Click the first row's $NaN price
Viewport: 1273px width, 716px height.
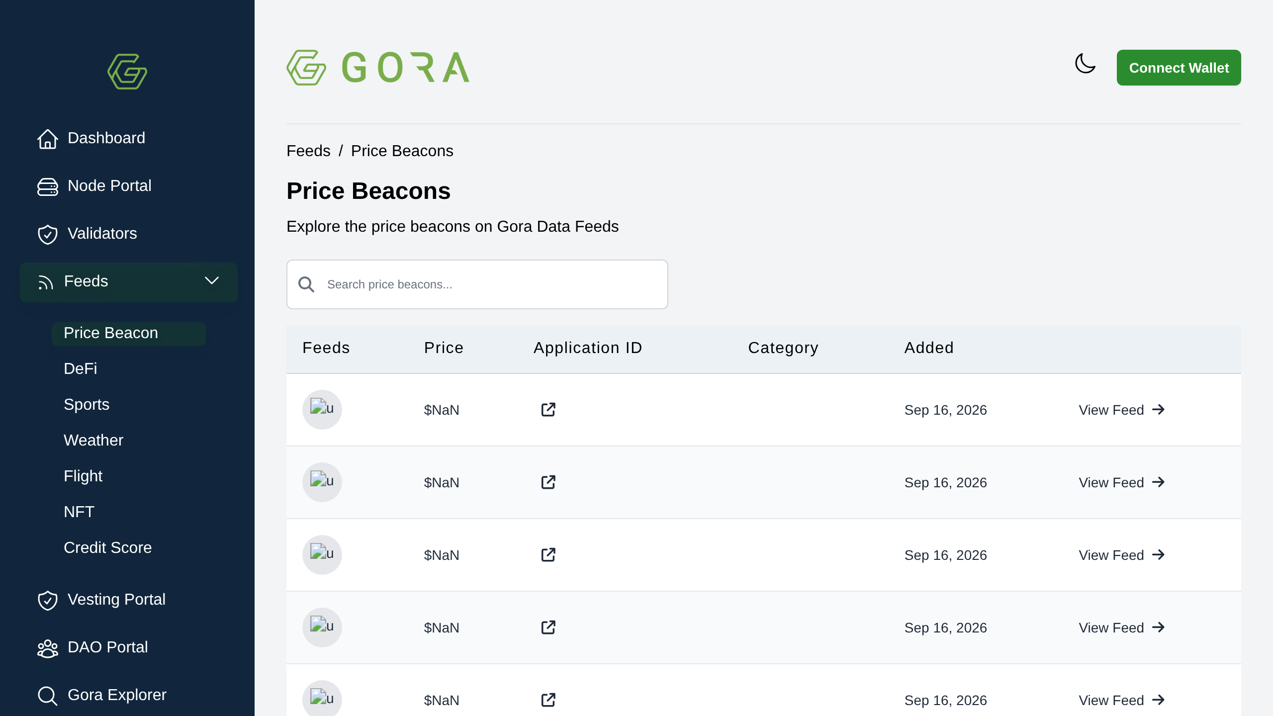(x=442, y=410)
